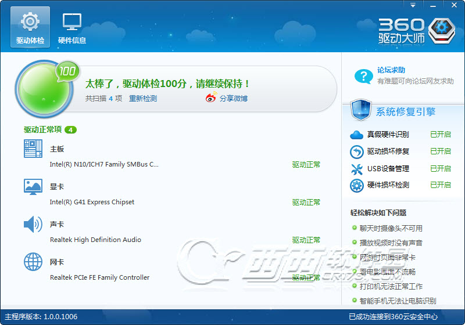Screen dimensions: 465x325
Task: Click the Weibo eye icon
Action: coord(211,97)
